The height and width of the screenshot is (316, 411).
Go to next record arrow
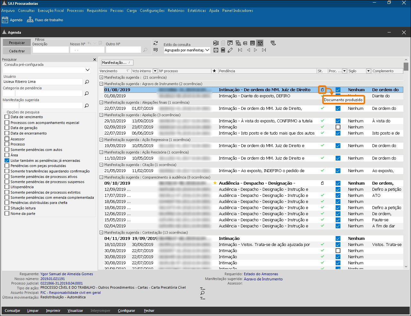[255, 50]
